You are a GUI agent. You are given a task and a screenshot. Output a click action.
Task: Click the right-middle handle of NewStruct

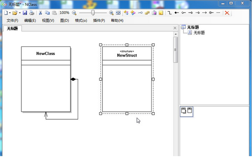pyautogui.click(x=153, y=79)
